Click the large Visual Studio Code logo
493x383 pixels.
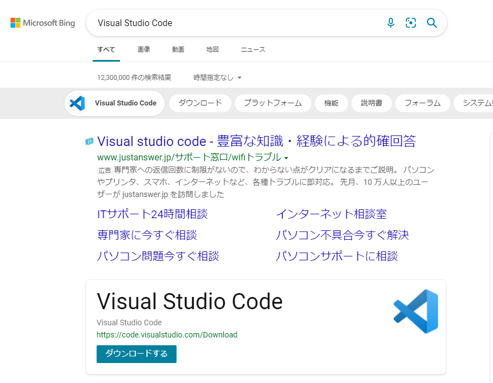point(416,311)
